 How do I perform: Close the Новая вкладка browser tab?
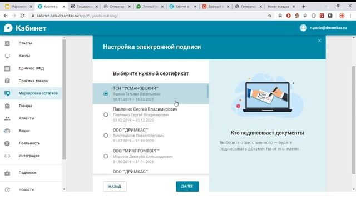pyautogui.click(x=294, y=7)
